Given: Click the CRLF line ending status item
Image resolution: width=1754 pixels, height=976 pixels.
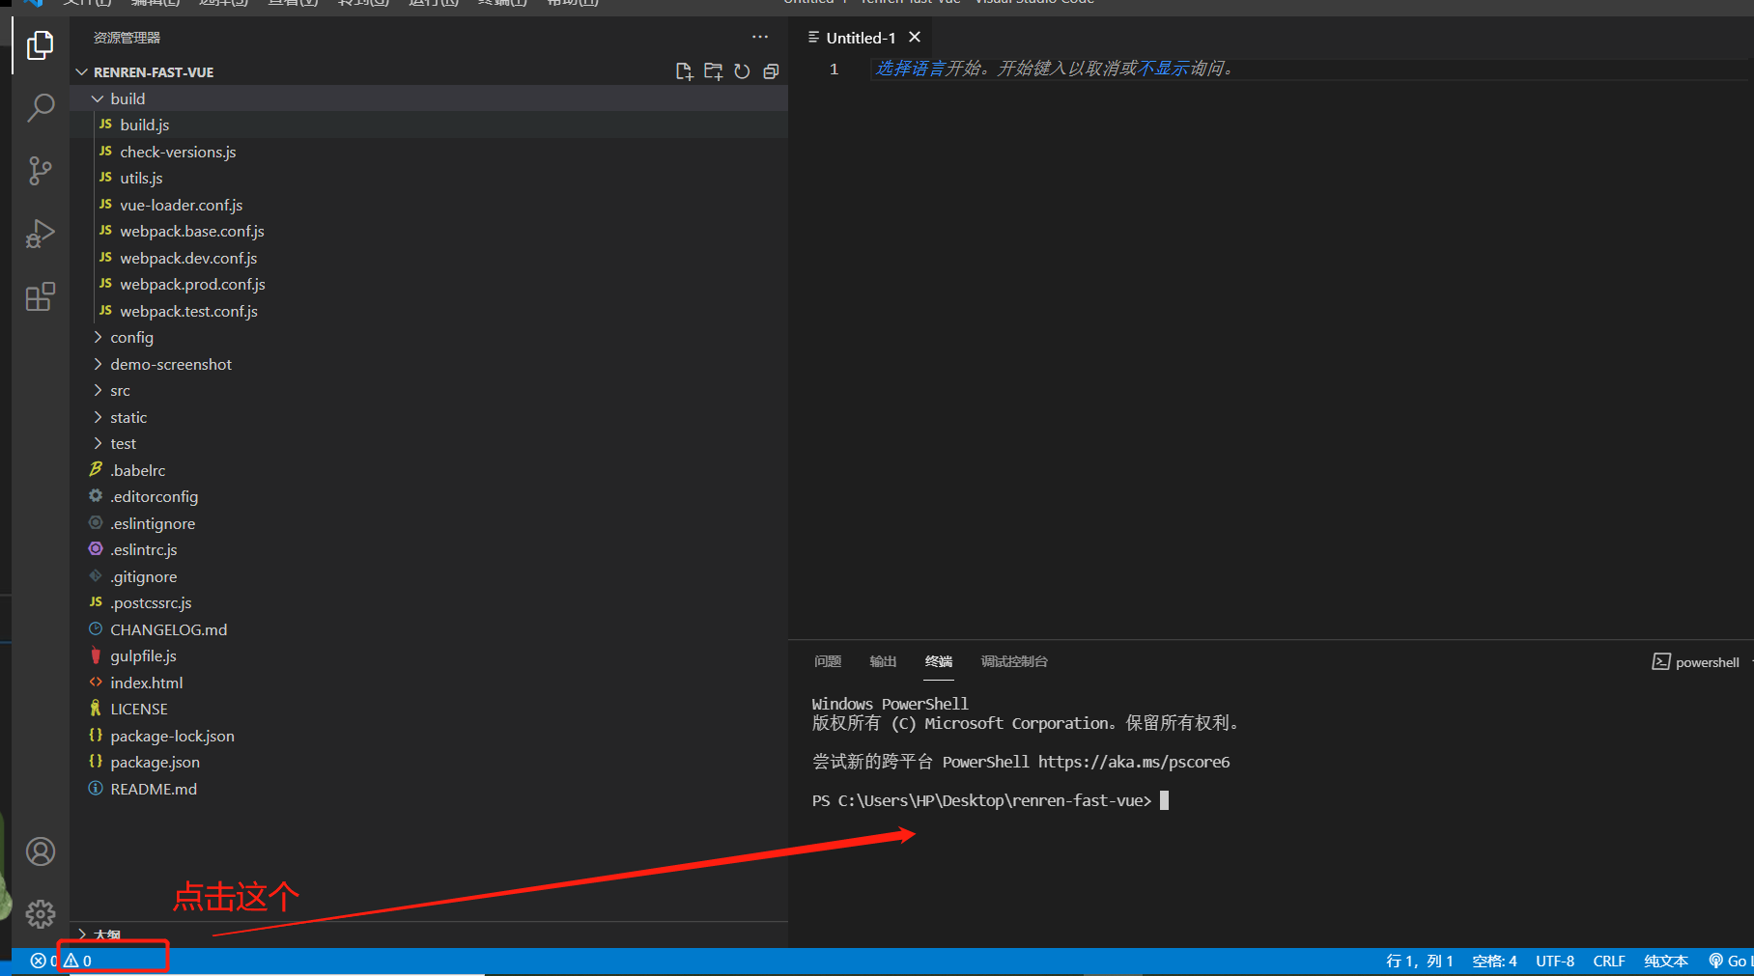Looking at the screenshot, I should coord(1609,962).
